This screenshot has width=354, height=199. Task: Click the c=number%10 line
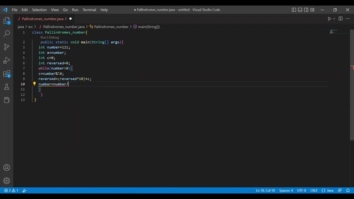[x=51, y=74]
